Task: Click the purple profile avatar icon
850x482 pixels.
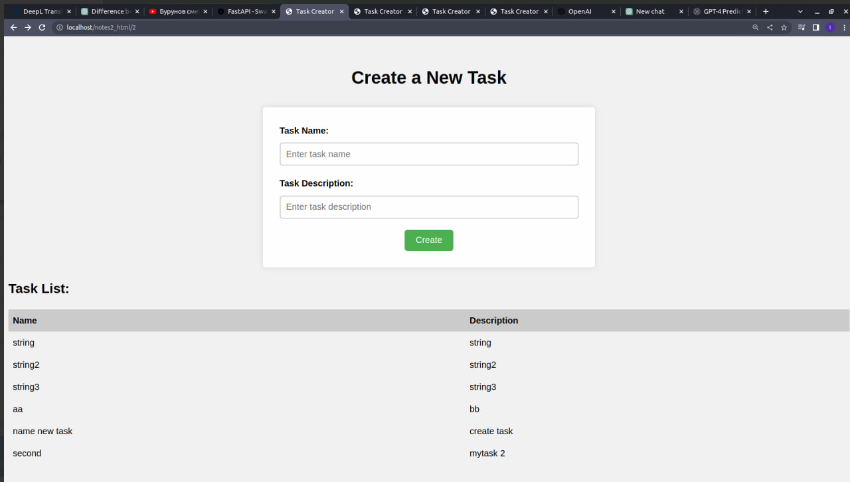Action: [829, 27]
